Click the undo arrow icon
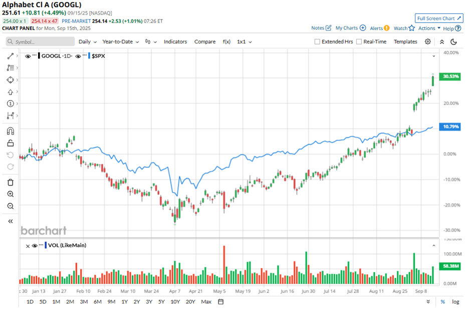The image size is (471, 312). [x=10, y=155]
